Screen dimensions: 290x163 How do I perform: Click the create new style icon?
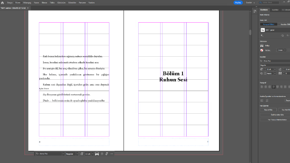point(282,35)
